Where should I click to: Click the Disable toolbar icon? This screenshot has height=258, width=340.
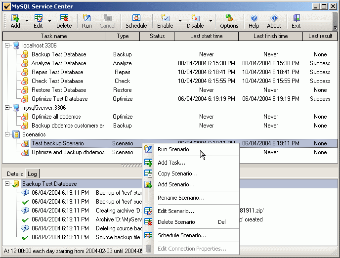[x=195, y=18]
